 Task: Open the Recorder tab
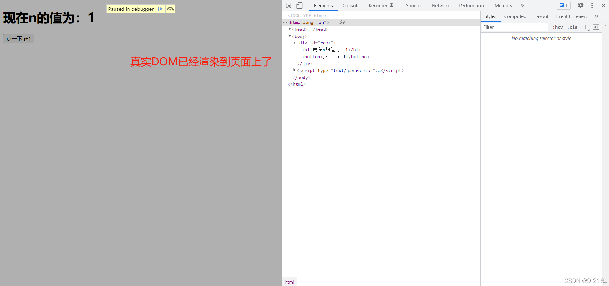point(381,5)
